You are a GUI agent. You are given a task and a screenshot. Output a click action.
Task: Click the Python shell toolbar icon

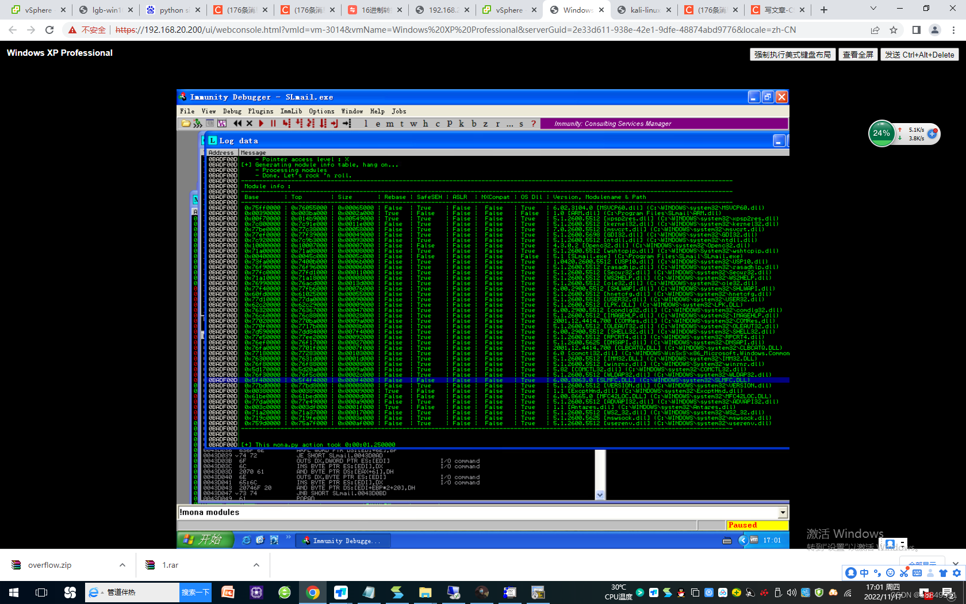198,123
